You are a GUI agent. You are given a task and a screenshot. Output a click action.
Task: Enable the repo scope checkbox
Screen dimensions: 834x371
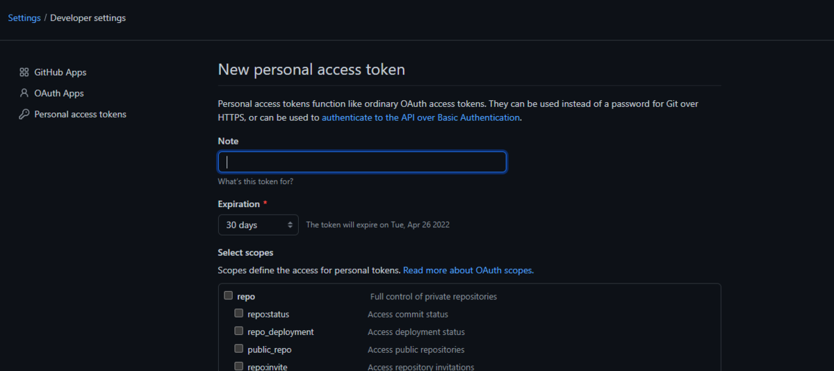pos(228,296)
